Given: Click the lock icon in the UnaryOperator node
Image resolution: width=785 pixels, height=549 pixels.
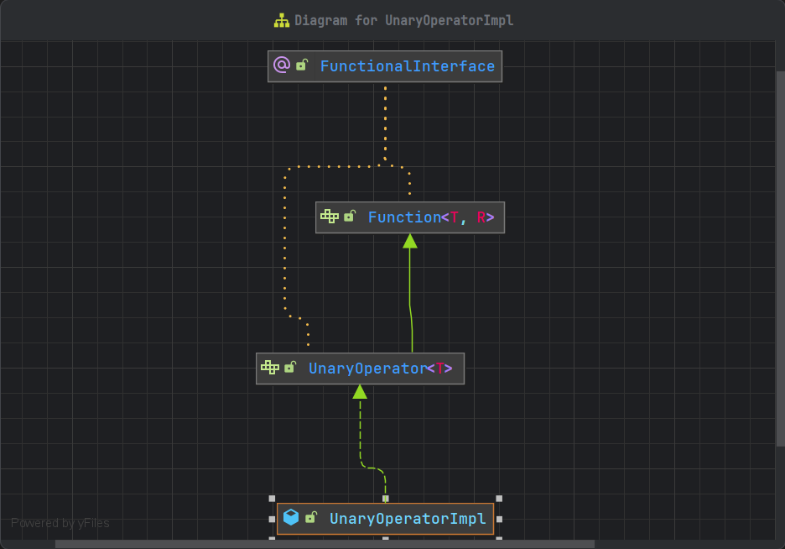Looking at the screenshot, I should (x=290, y=368).
